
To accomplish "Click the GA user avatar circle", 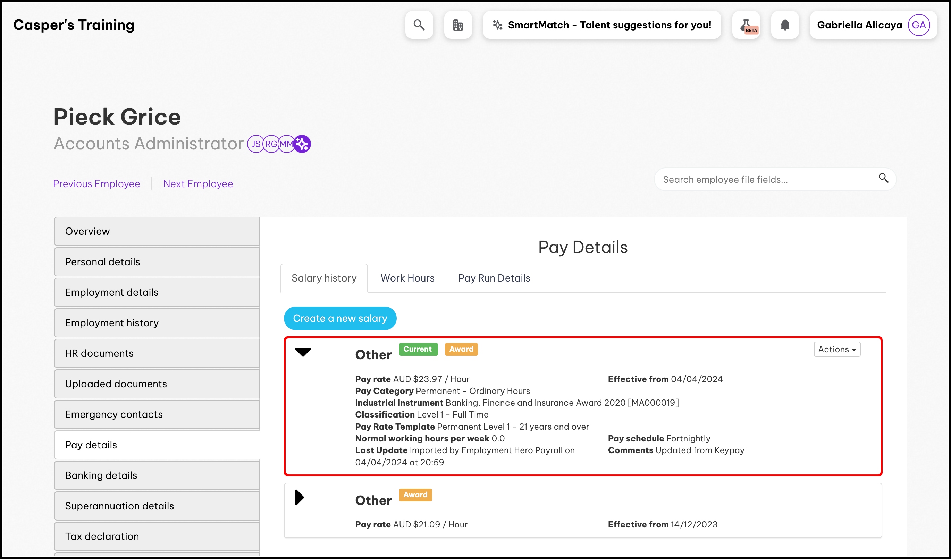I will click(918, 25).
